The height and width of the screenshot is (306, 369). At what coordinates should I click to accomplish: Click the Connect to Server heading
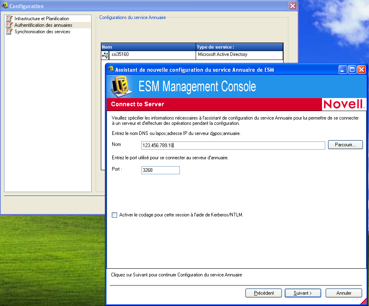(x=137, y=104)
